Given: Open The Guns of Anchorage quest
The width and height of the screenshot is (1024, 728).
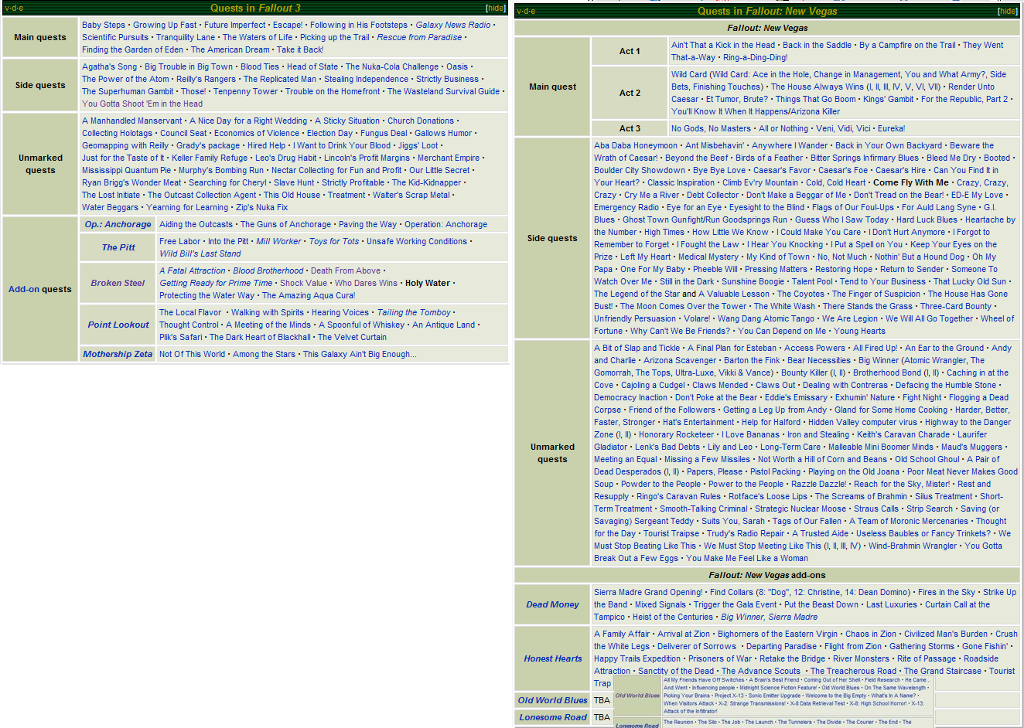Looking at the screenshot, I should (285, 224).
